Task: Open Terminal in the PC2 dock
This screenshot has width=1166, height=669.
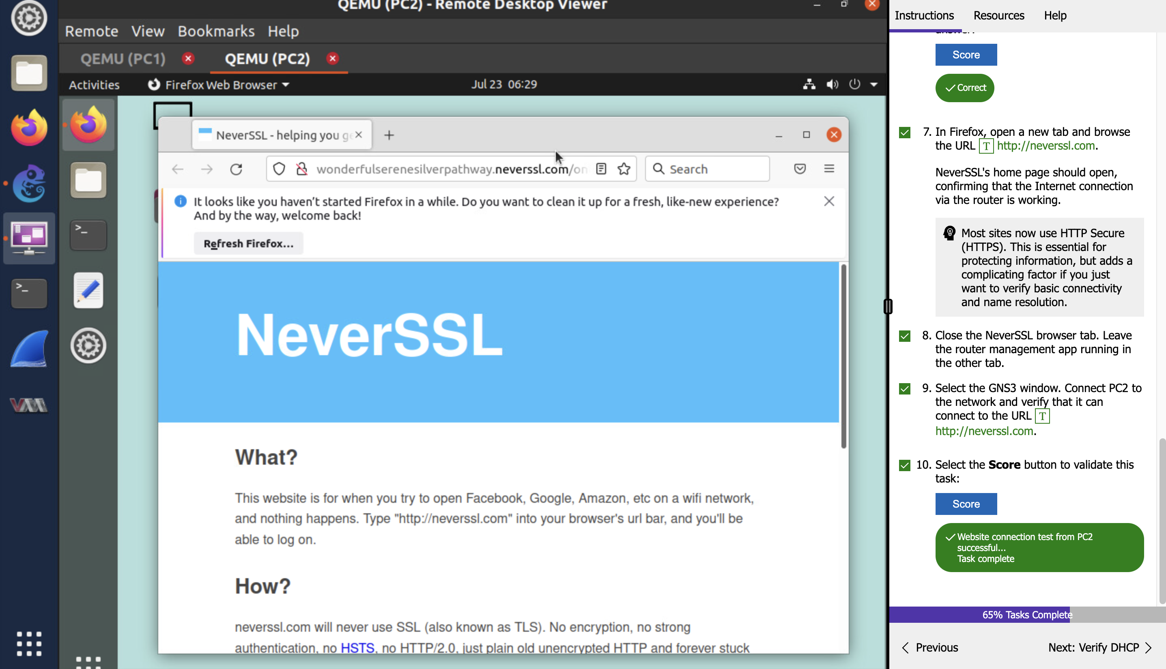Action: [x=88, y=235]
